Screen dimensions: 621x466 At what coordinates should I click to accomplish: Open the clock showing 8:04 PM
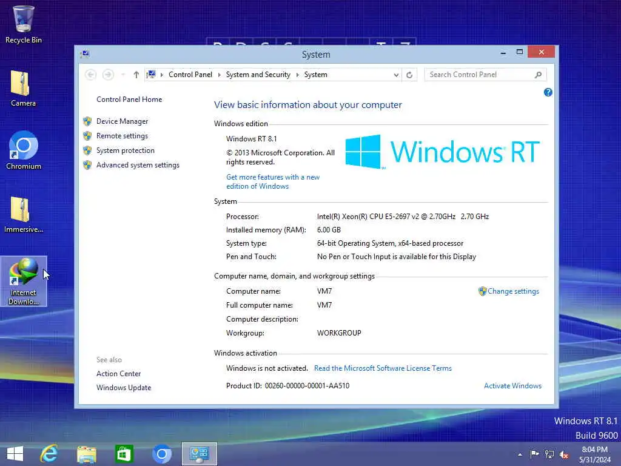(x=595, y=454)
